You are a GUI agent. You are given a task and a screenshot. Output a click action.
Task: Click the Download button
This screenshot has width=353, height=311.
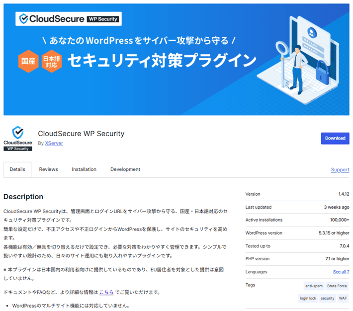pyautogui.click(x=335, y=139)
